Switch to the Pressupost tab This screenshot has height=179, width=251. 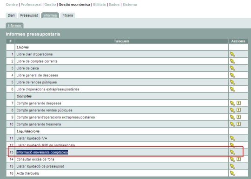29,15
